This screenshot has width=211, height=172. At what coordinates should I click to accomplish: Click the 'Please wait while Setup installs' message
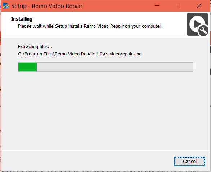pyautogui.click(x=90, y=26)
